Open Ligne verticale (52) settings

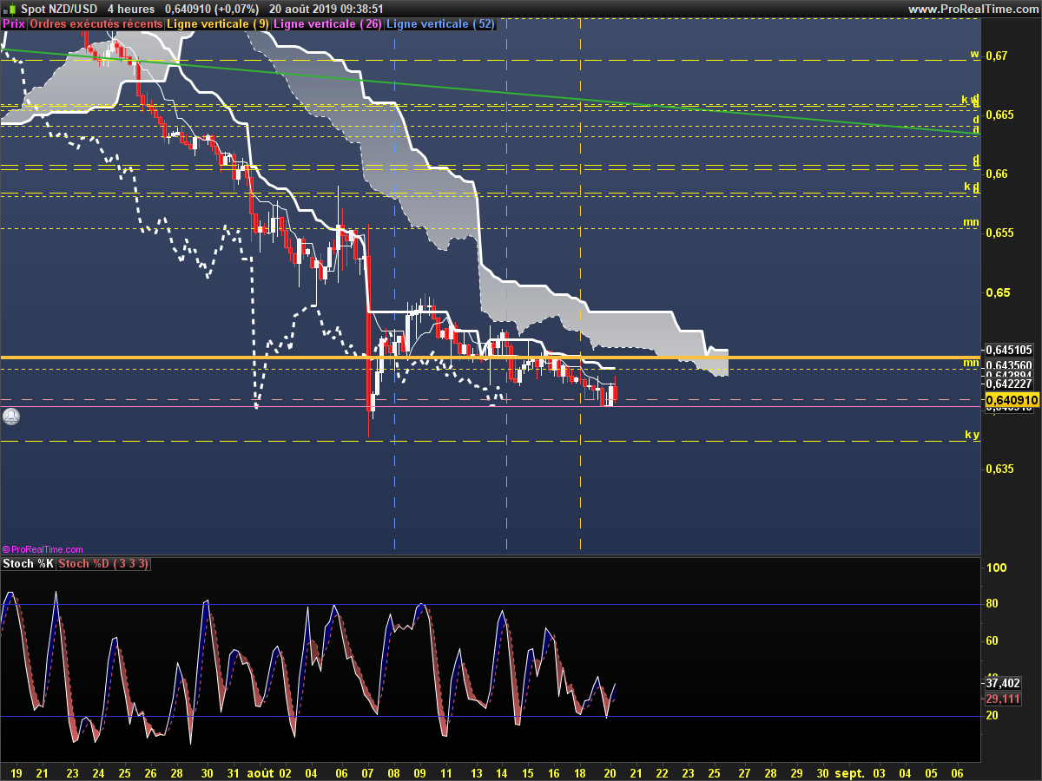pos(440,24)
